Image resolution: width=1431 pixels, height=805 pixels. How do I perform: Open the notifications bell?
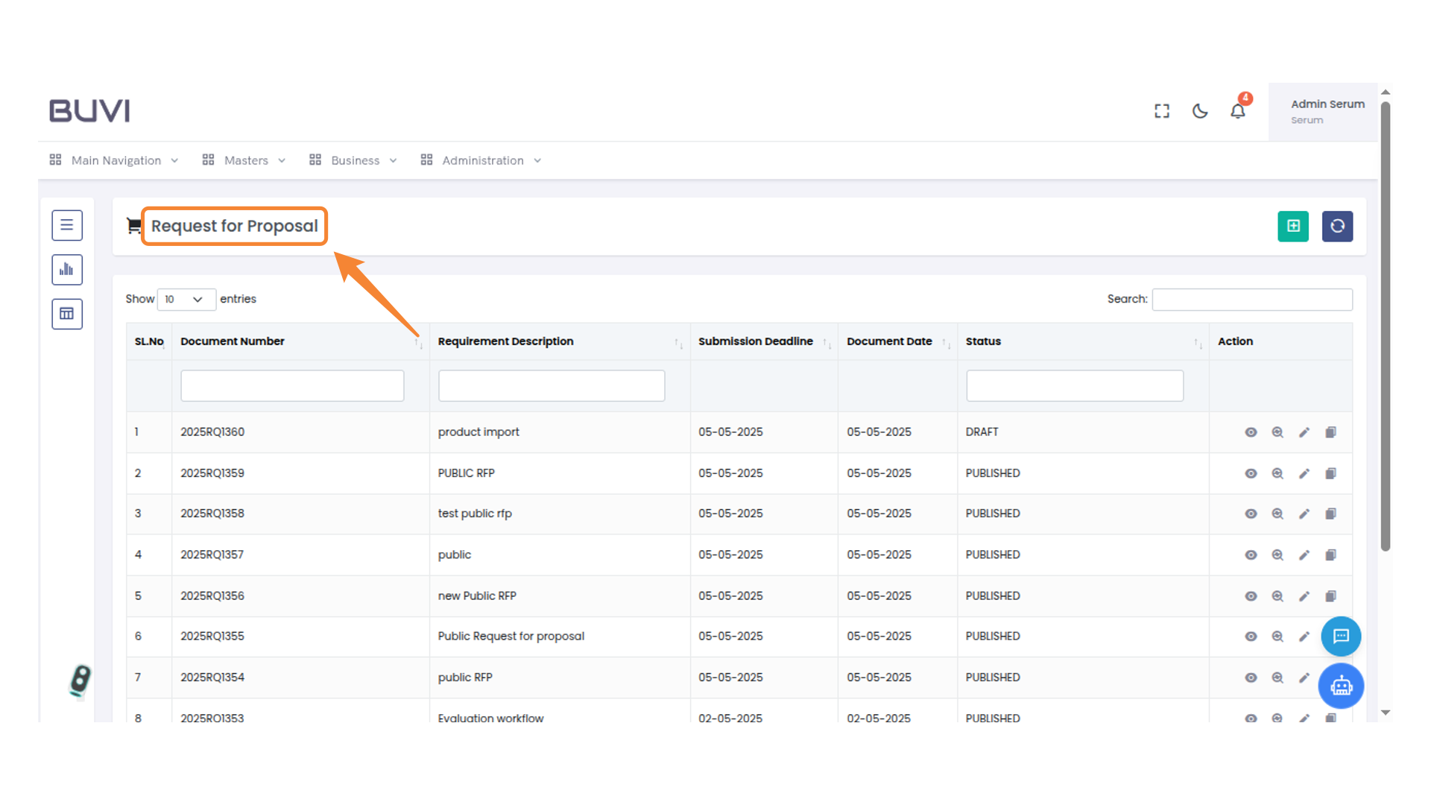coord(1237,111)
